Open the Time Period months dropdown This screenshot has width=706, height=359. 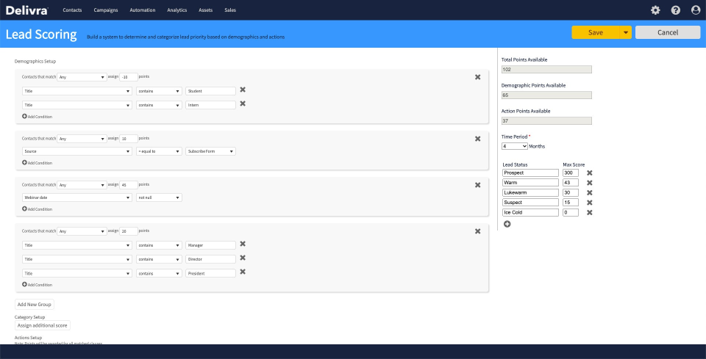(x=515, y=147)
